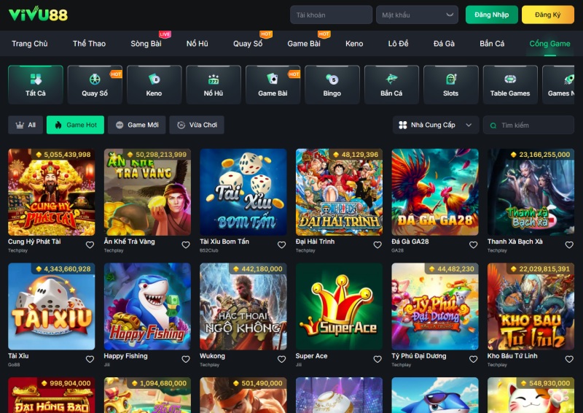Open the Bắn Cá category tile
Image resolution: width=583 pixels, height=413 pixels.
tap(391, 85)
